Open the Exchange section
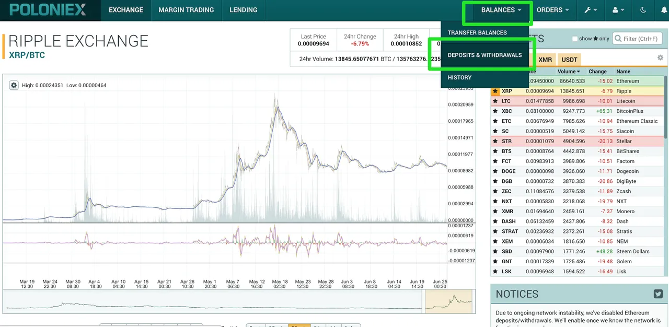This screenshot has height=327, width=669. click(x=125, y=10)
